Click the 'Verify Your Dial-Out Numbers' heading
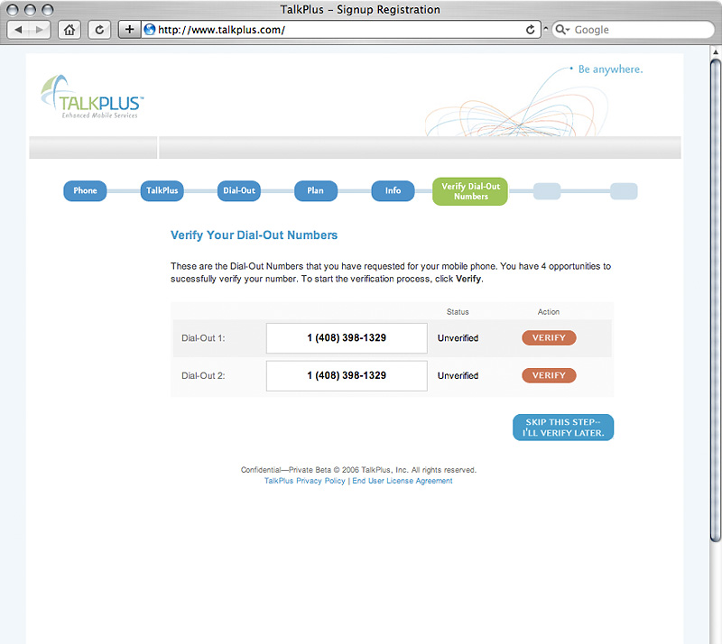722x644 pixels. point(255,235)
